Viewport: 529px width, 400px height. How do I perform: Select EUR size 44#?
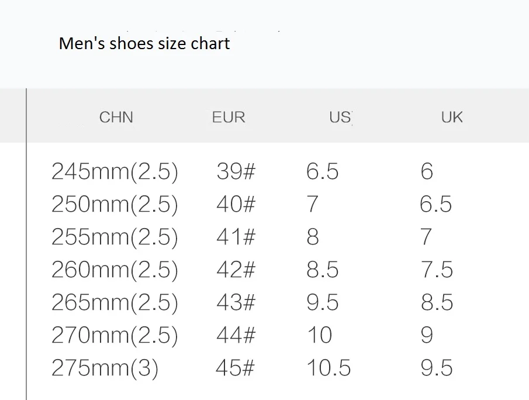pos(236,335)
